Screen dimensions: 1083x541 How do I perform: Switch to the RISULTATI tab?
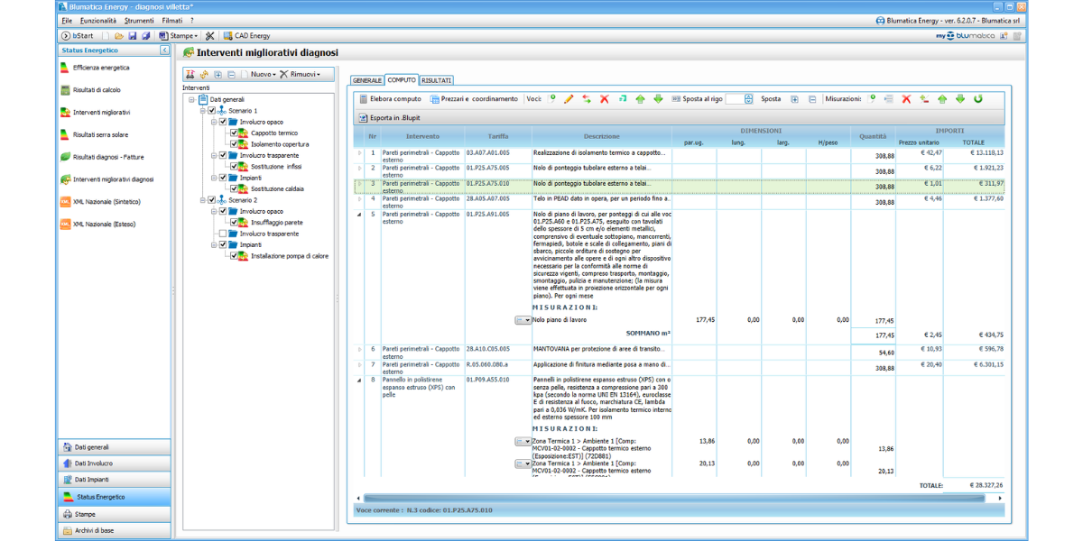(x=437, y=80)
